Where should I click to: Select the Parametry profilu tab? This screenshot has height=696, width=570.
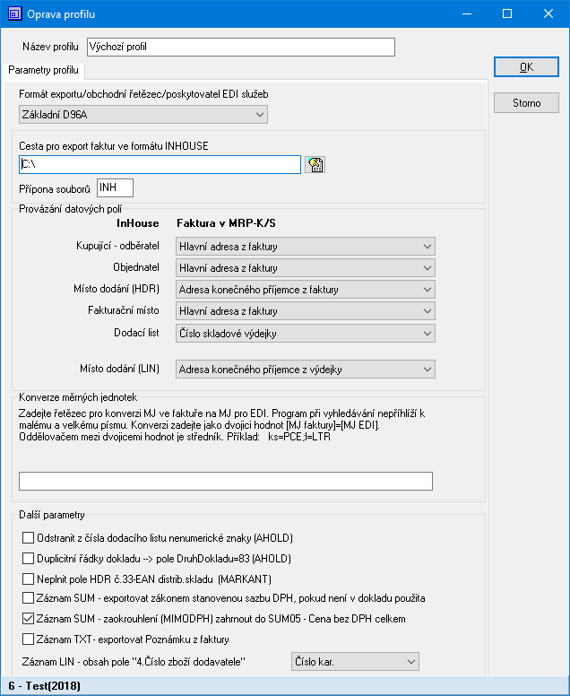(43, 69)
